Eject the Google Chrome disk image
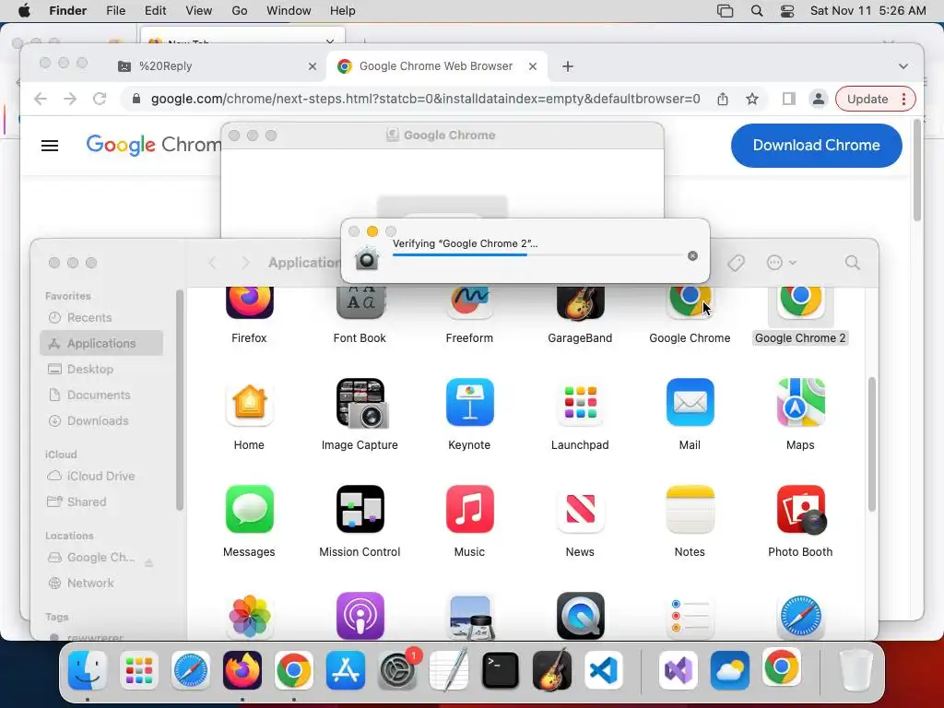This screenshot has width=944, height=708. click(x=148, y=562)
